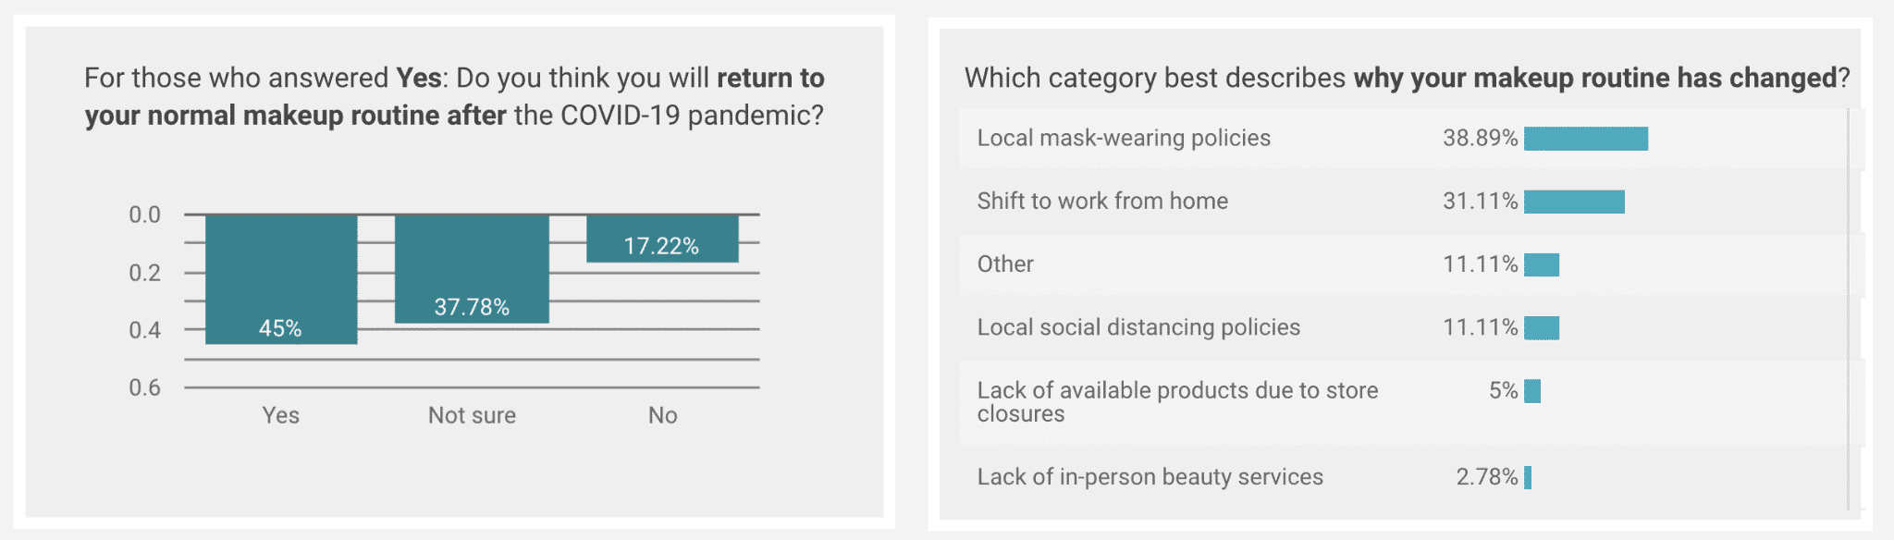Click the 37.78% Not sure bar

coord(472,269)
